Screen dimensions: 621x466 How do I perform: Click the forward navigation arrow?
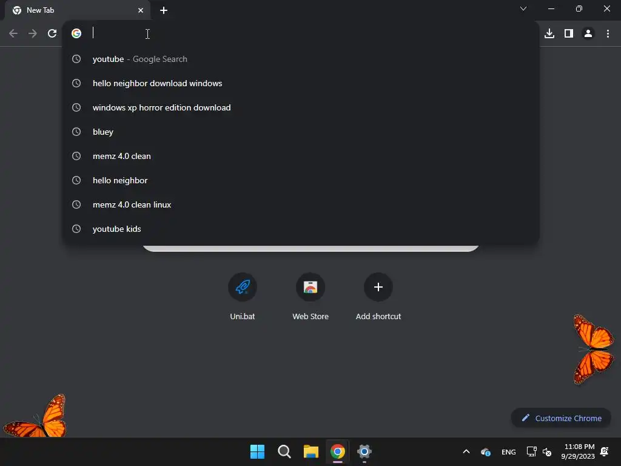pos(33,33)
